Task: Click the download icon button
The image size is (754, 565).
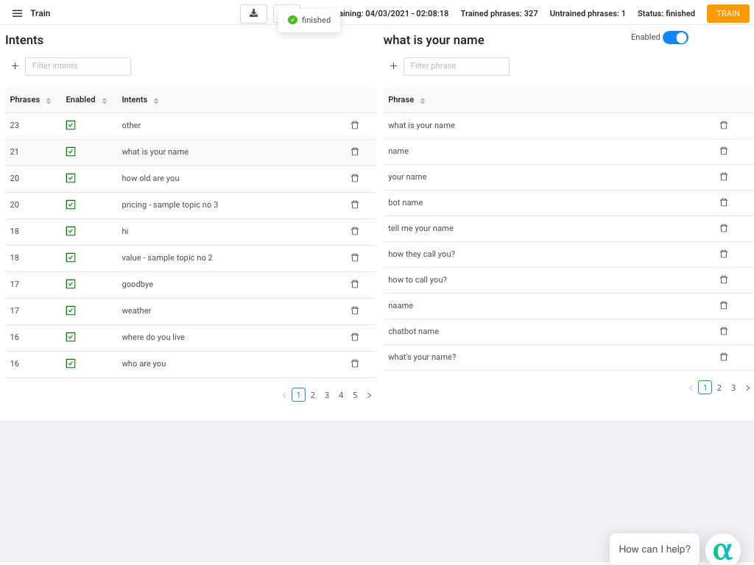Action: (253, 13)
